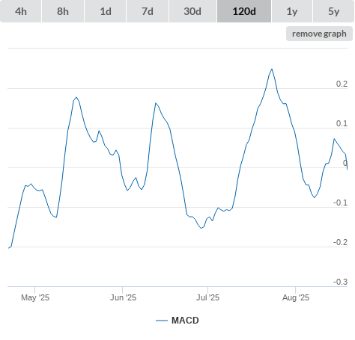Click the Aug '25 axis label
Viewport: 355px width, 340px height.
click(296, 297)
